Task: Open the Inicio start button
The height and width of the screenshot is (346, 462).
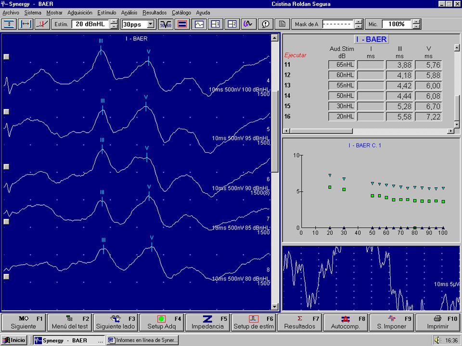Action: point(14,340)
